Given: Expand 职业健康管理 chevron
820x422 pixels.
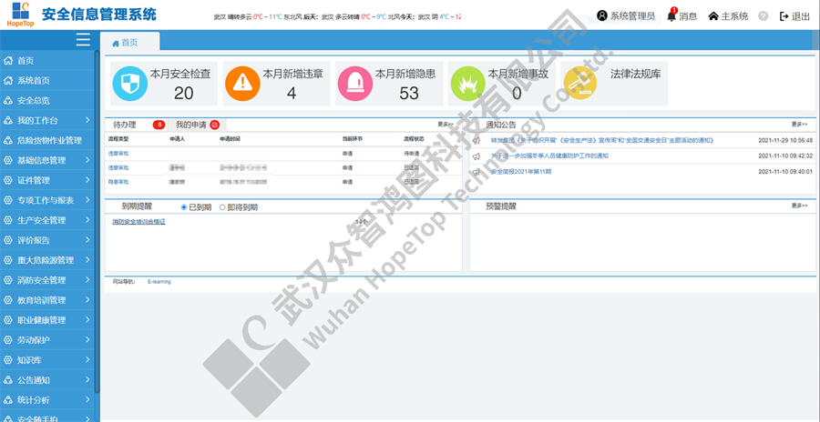Looking at the screenshot, I should 87,319.
